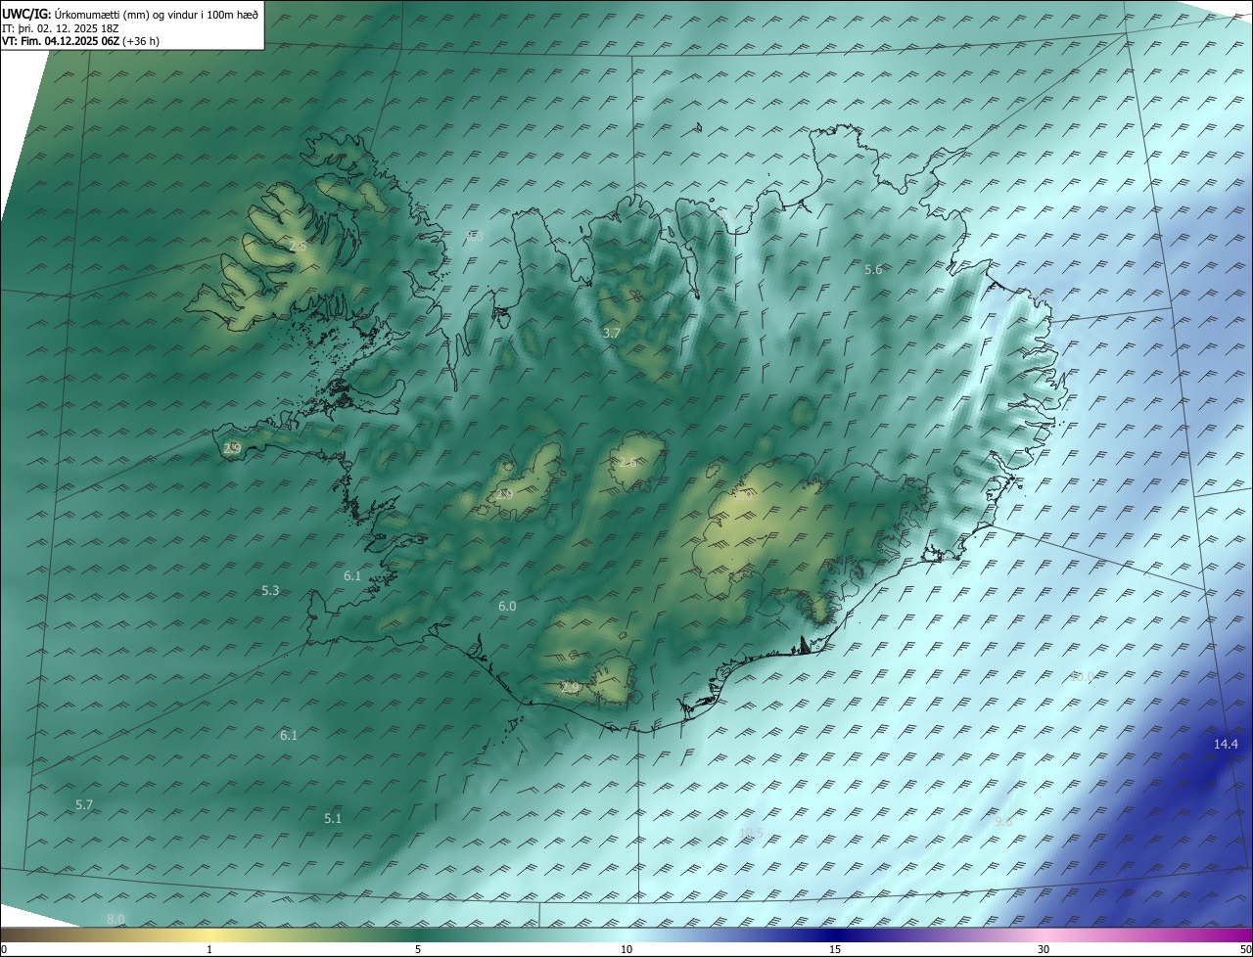Click the 5.3 value over the sea
1253x957 pixels.
tap(270, 590)
